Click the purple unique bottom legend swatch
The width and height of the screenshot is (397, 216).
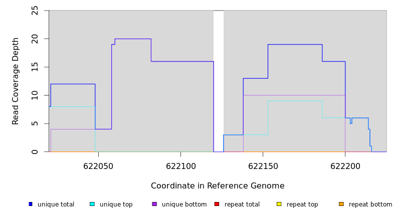pyautogui.click(x=154, y=204)
